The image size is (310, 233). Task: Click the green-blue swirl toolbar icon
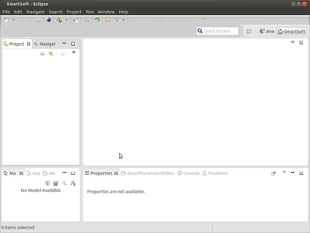point(97,20)
